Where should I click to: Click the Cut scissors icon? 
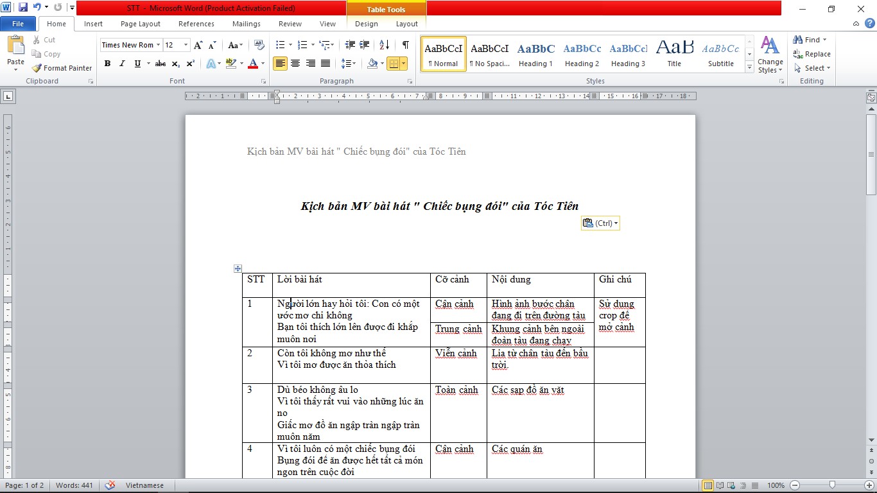point(36,40)
